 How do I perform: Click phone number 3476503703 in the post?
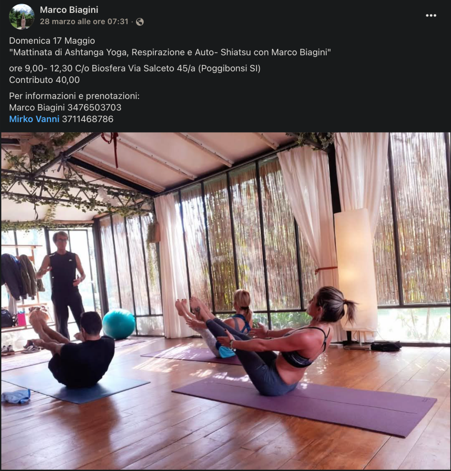click(94, 108)
